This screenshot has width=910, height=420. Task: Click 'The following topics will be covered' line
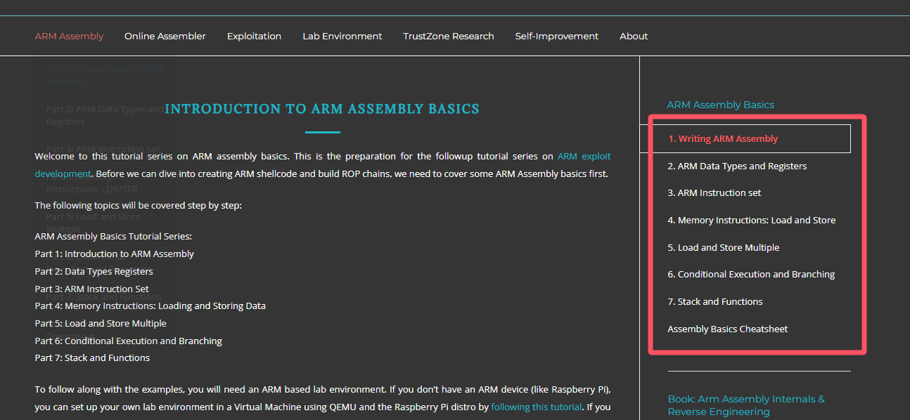coord(139,205)
